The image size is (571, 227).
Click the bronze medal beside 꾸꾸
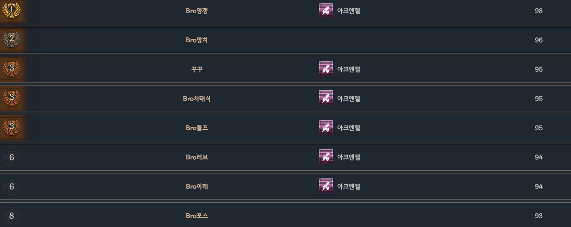click(x=11, y=69)
